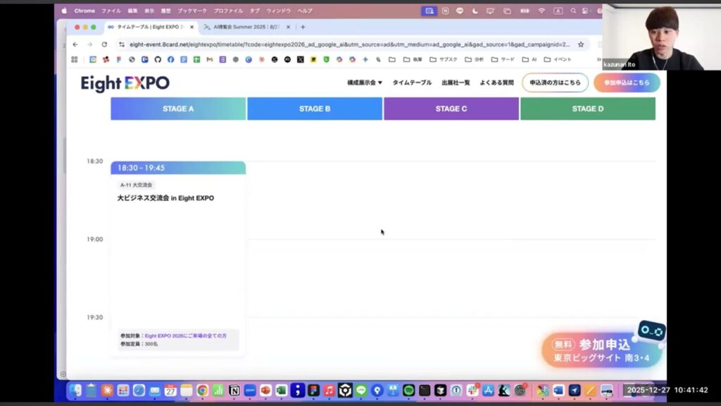The image size is (721, 406).
Task: Launch Spotify from the Dock
Action: pos(408,390)
